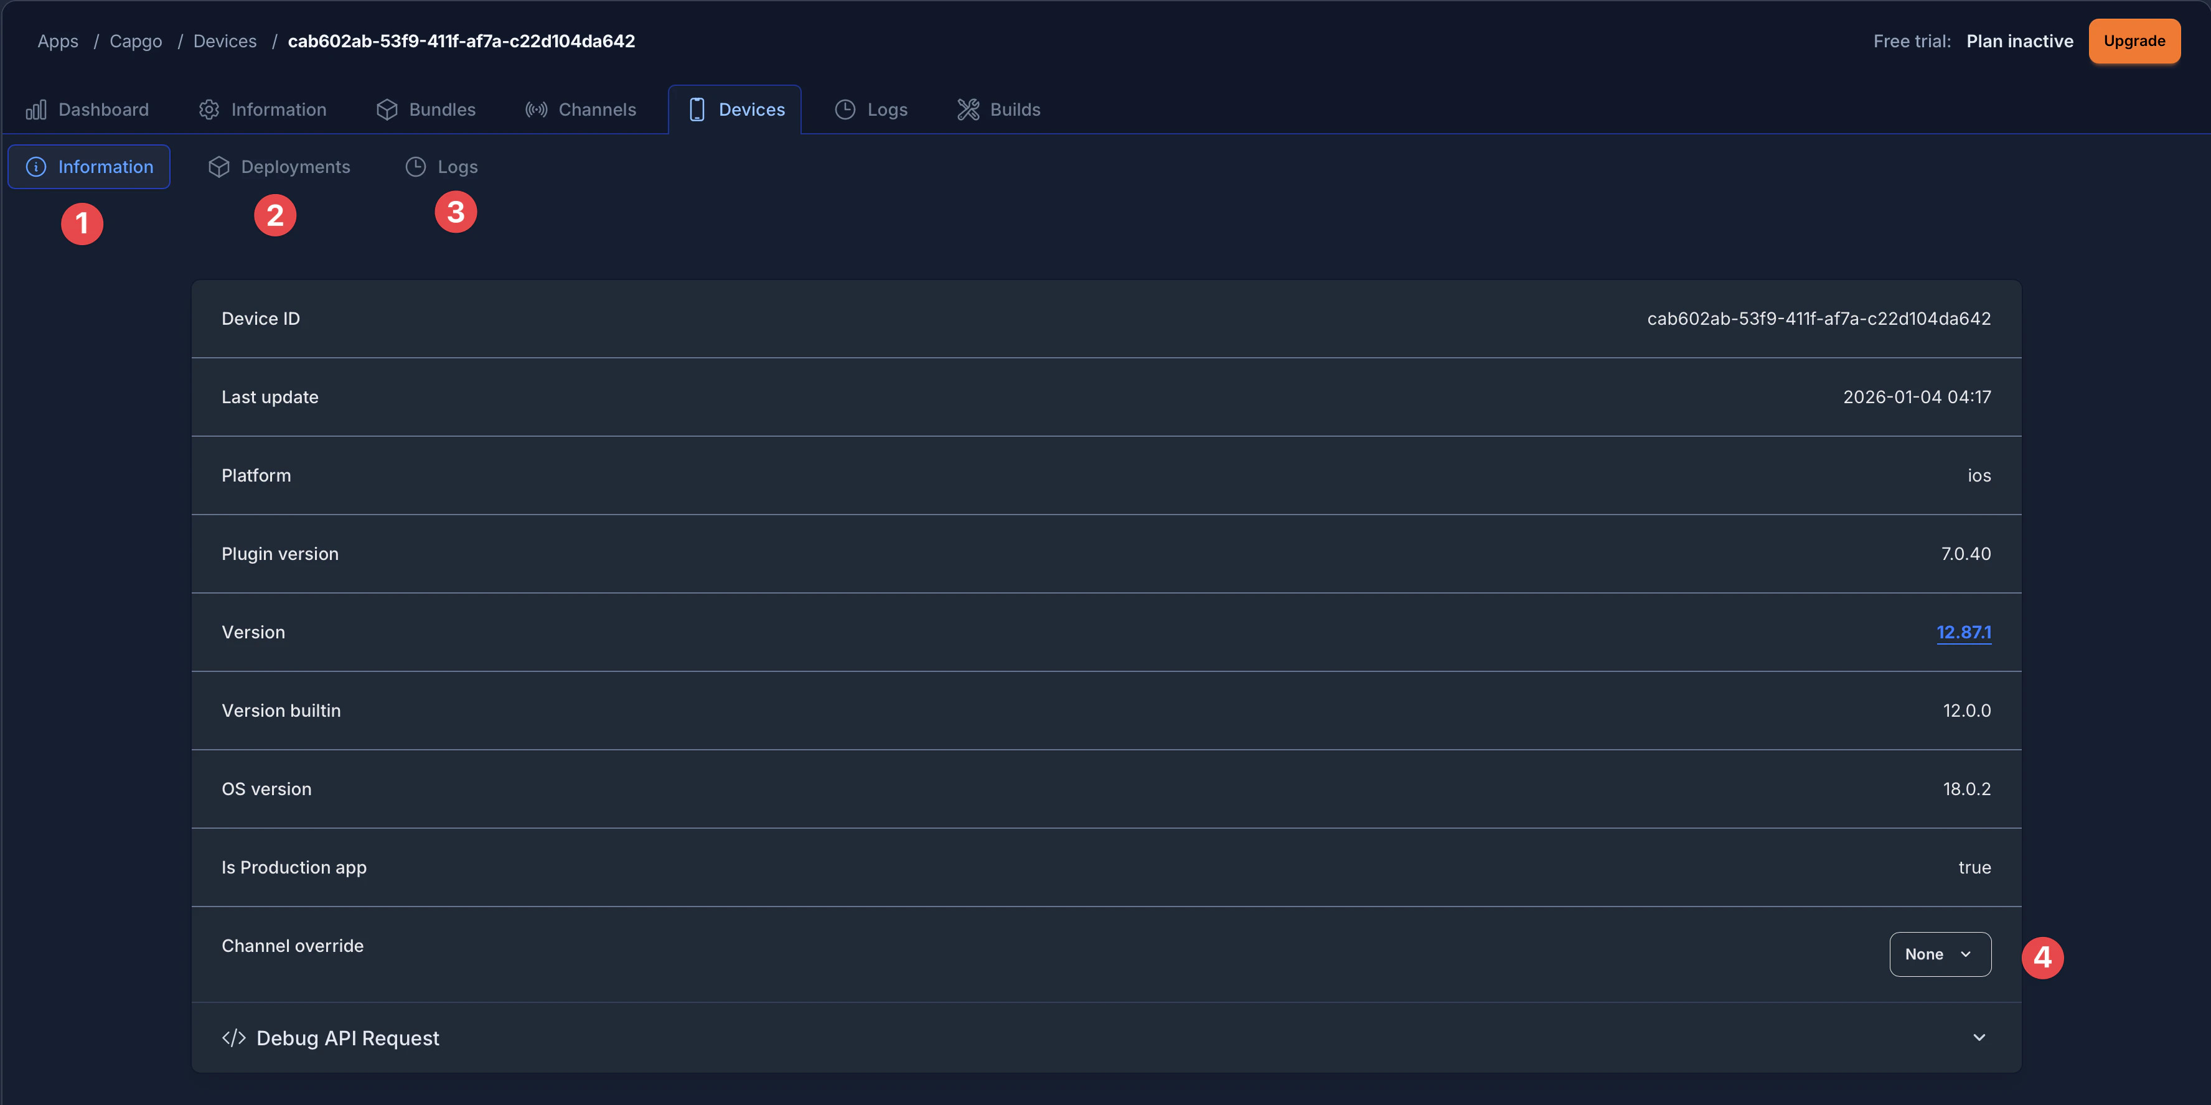Click the top Logs clock icon

845,110
